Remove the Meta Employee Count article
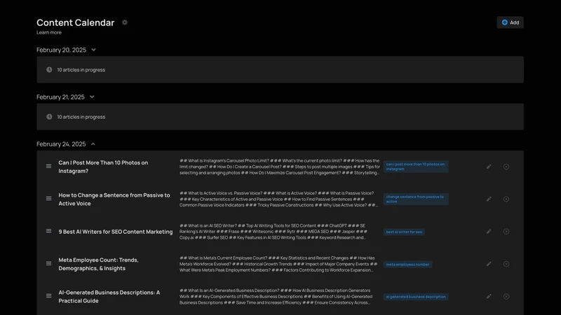Viewport: 561px width, 315px height. click(x=506, y=265)
